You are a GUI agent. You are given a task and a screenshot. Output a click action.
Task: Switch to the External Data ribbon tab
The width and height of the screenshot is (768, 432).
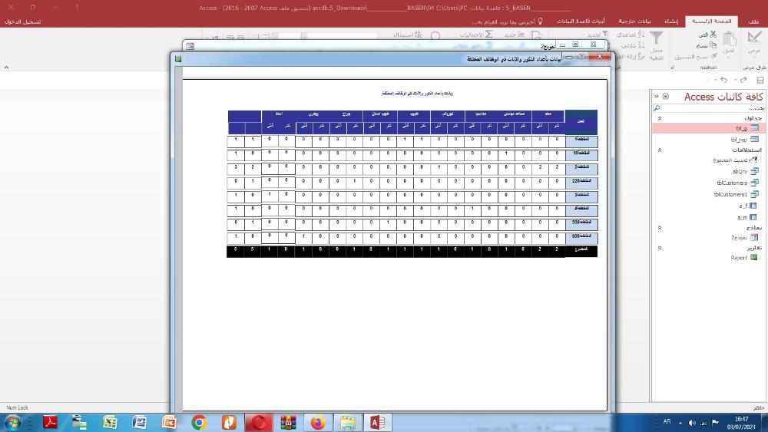tap(635, 21)
